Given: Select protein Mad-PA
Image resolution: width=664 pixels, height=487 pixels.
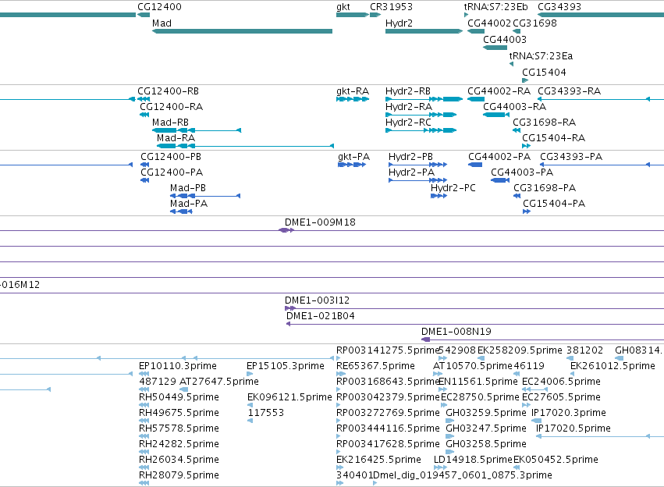Looking at the screenshot, I should [181, 212].
